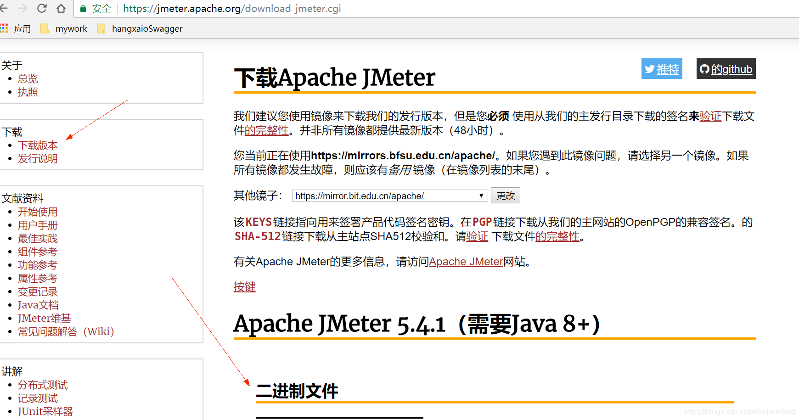Image resolution: width=799 pixels, height=420 pixels.
Task: Open 总览 overview link
Action: [x=28, y=78]
